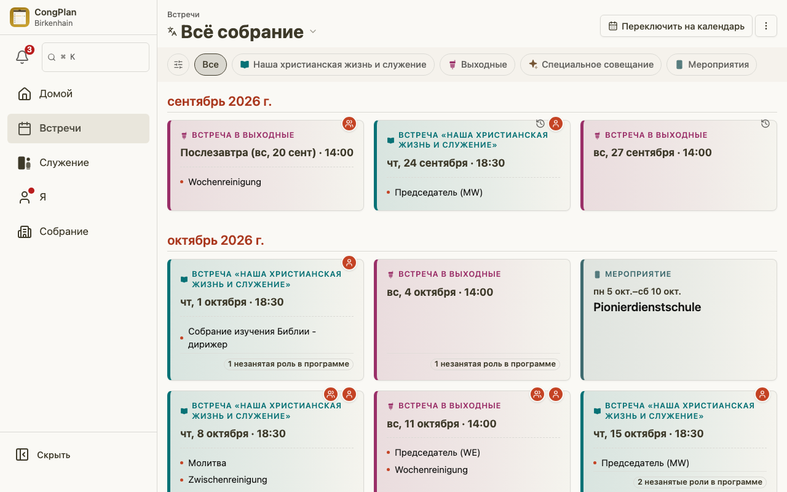Go to Домой in sidebar
The image size is (787, 492).
pos(78,94)
